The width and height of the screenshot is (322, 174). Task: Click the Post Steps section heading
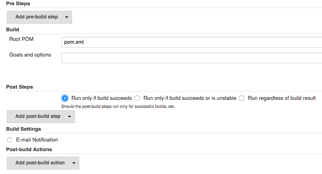(x=20, y=87)
